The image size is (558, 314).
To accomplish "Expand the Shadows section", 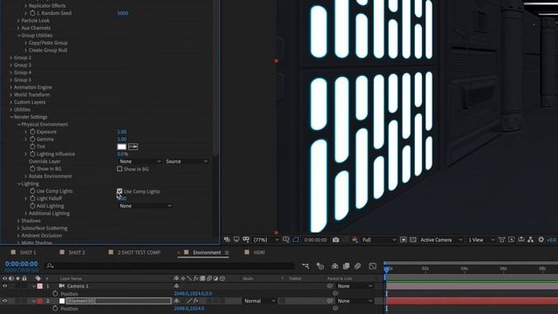I will click(18, 221).
